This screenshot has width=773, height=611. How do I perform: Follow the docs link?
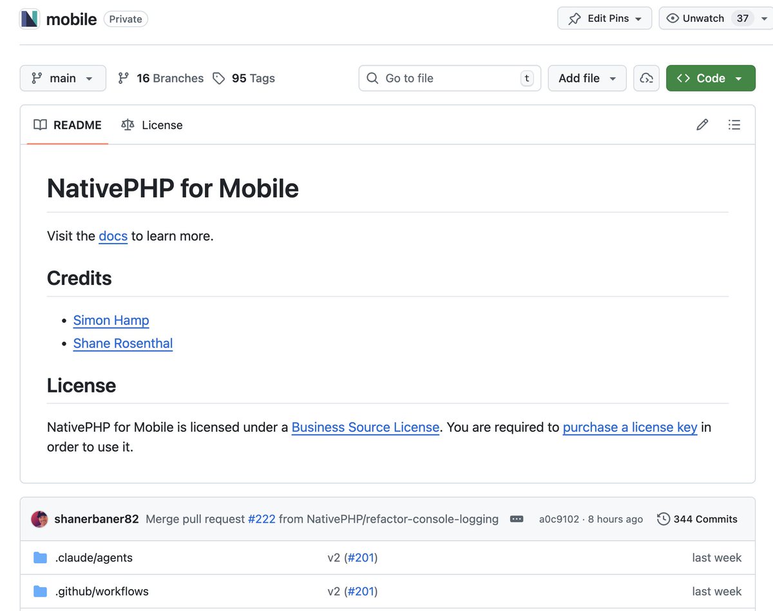click(113, 236)
